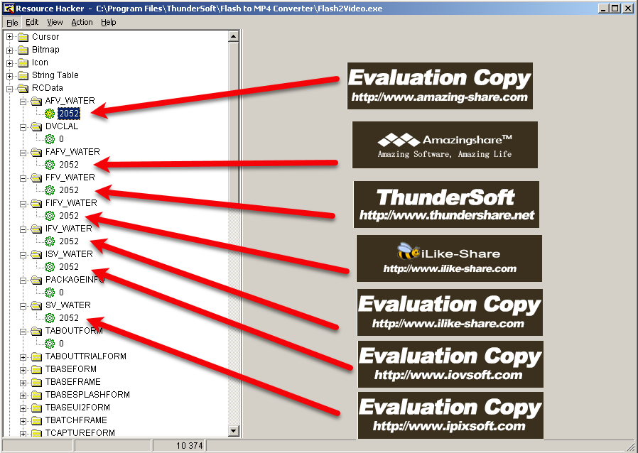Click the iLike-Share bee logo image
638x453 pixels.
pyautogui.click(x=408, y=251)
